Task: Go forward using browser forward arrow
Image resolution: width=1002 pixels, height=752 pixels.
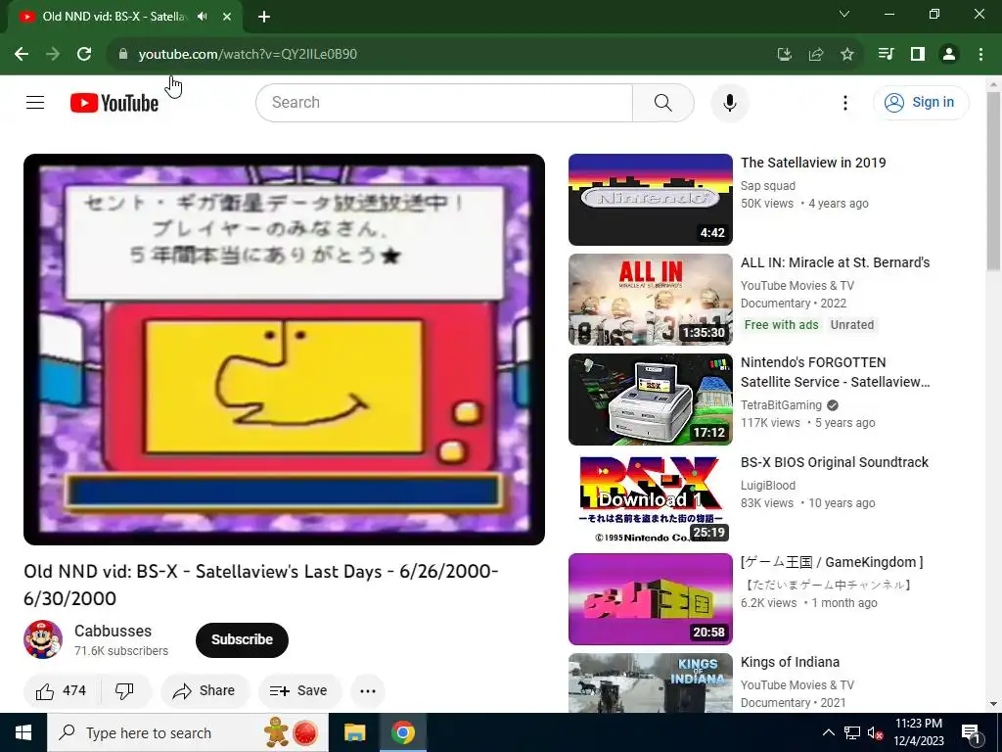Action: click(x=53, y=54)
